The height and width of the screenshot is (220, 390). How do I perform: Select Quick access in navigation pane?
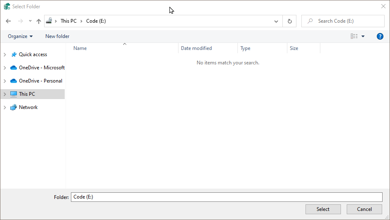(33, 54)
